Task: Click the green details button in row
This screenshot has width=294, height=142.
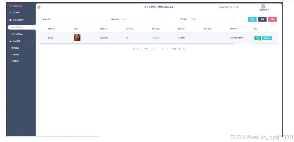Action: coord(257,38)
